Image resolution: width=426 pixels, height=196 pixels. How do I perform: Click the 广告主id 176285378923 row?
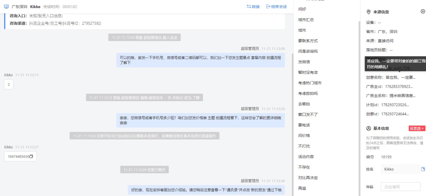pos(390,86)
